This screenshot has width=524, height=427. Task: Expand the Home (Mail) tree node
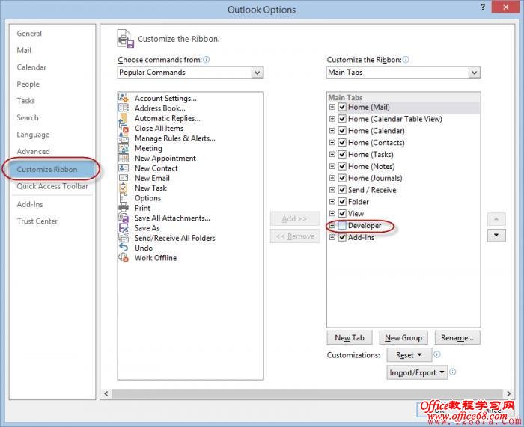[x=332, y=107]
